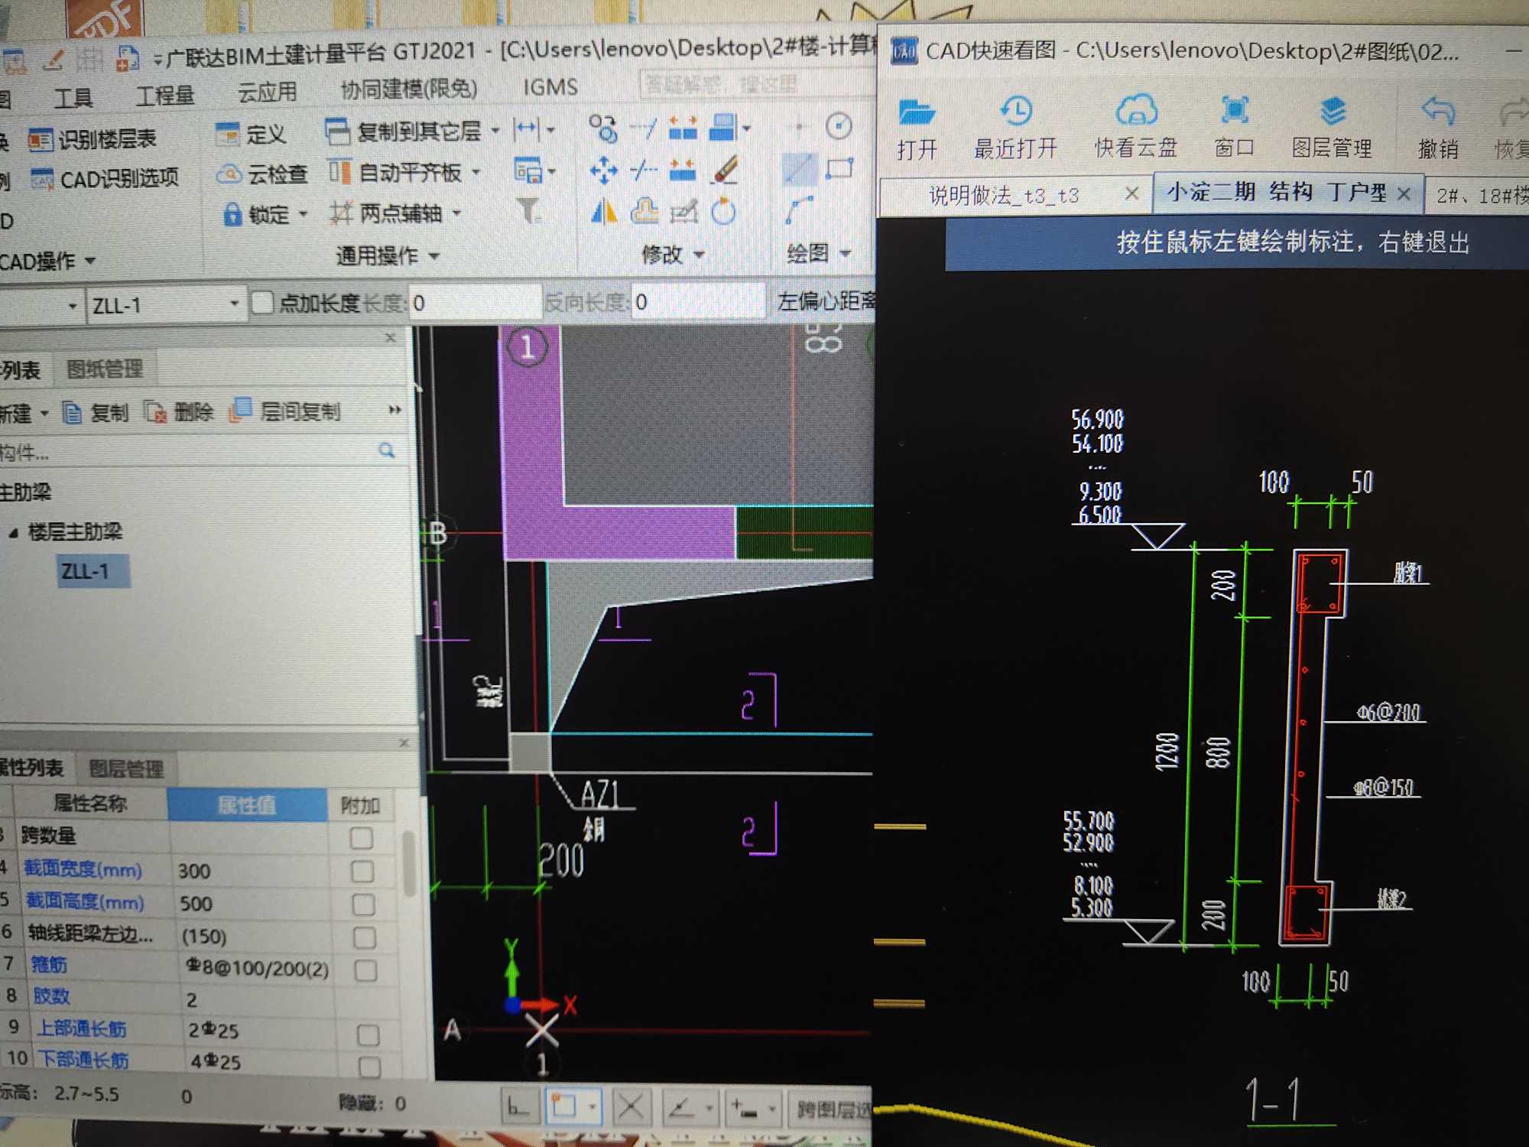Open the 新建 dropdown arrow
The height and width of the screenshot is (1147, 1529).
point(44,414)
